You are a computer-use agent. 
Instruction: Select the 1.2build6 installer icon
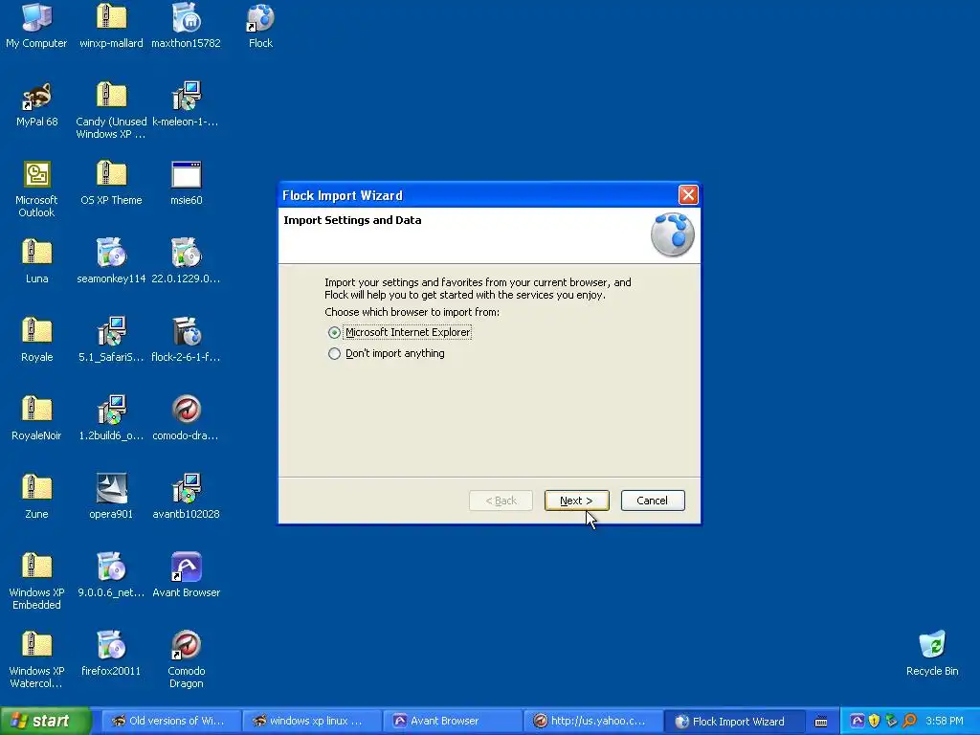pos(111,419)
